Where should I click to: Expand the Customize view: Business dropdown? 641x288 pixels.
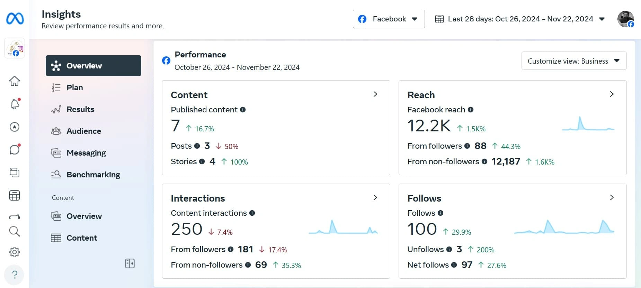click(574, 61)
